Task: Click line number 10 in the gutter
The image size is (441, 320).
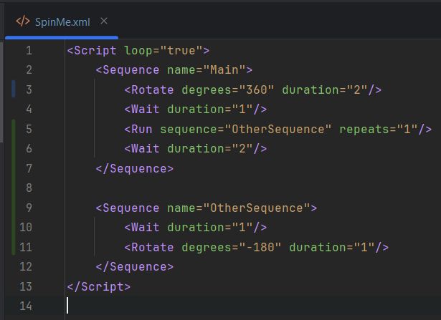Action: coord(26,227)
